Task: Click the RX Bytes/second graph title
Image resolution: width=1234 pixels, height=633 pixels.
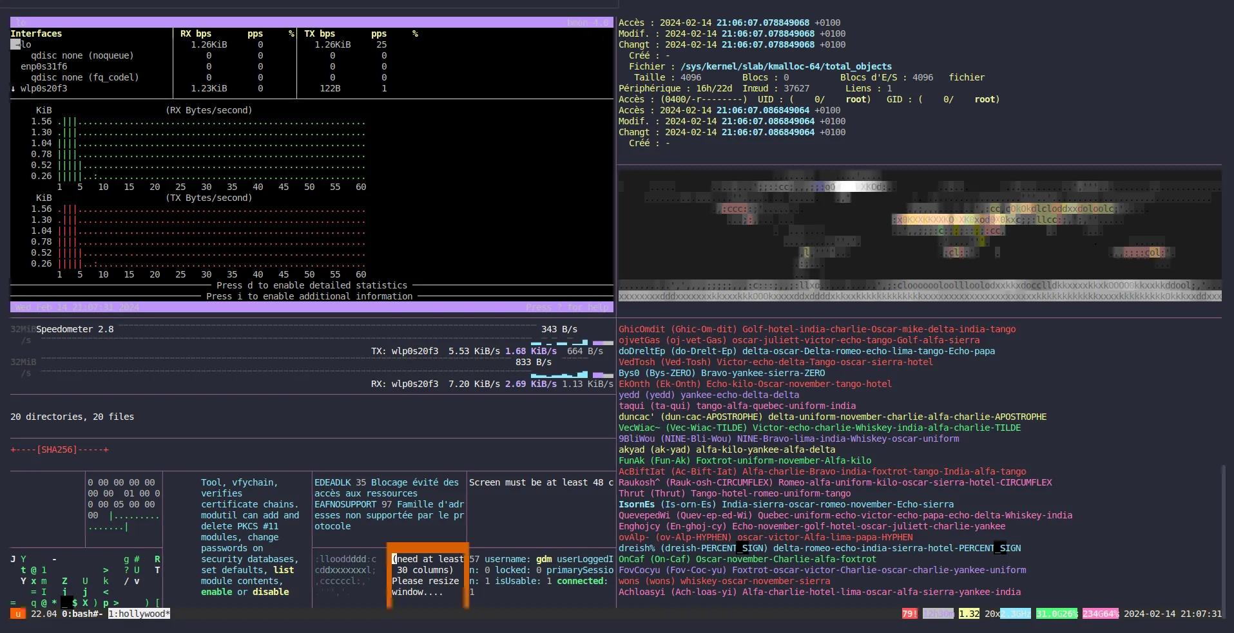Action: pos(209,111)
